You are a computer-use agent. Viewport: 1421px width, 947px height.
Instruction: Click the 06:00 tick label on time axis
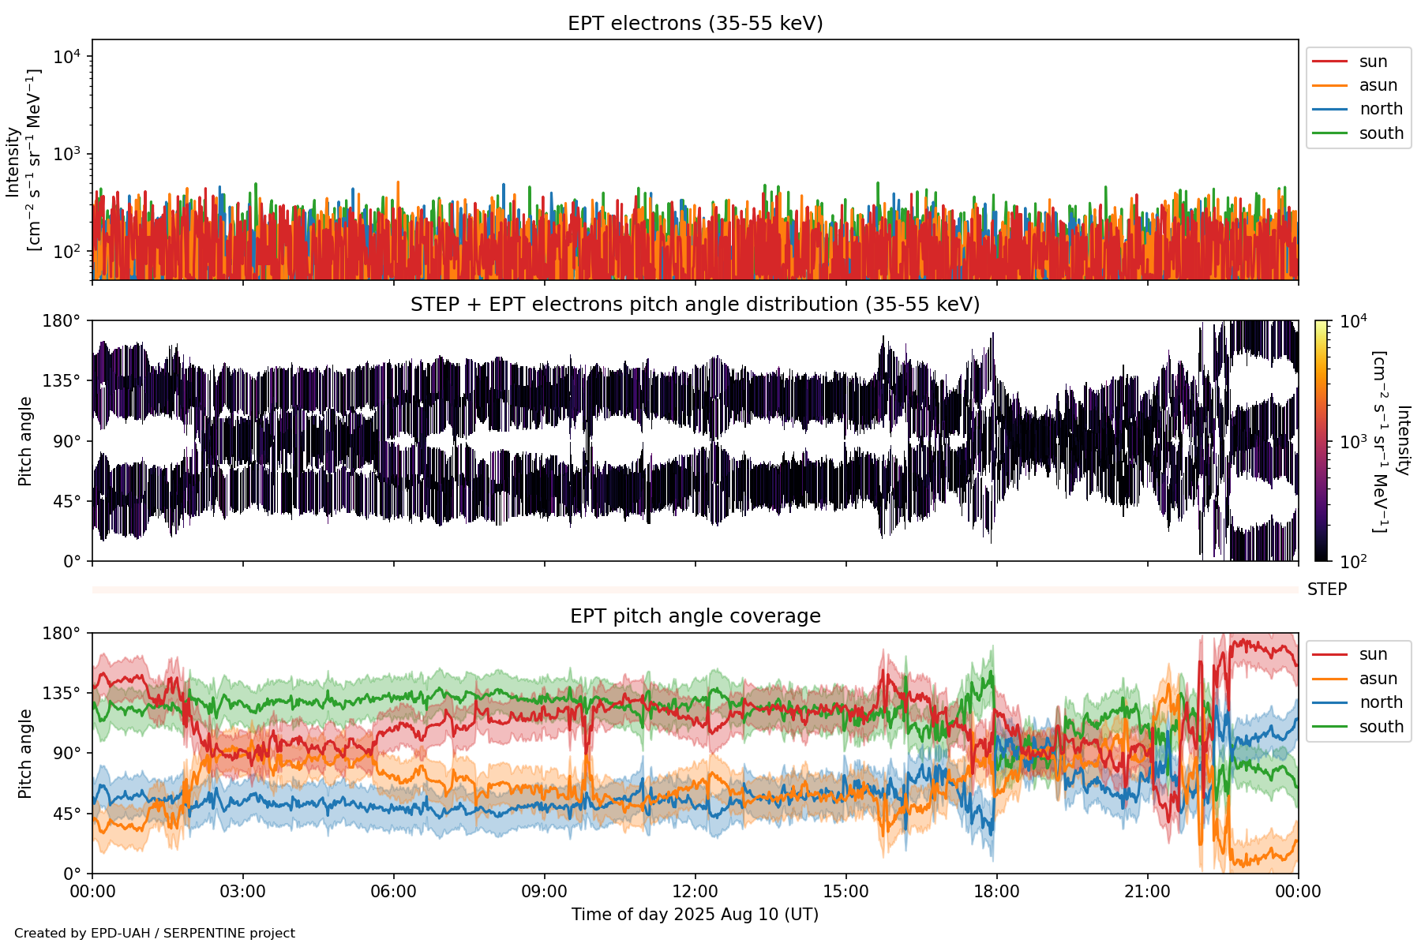393,892
